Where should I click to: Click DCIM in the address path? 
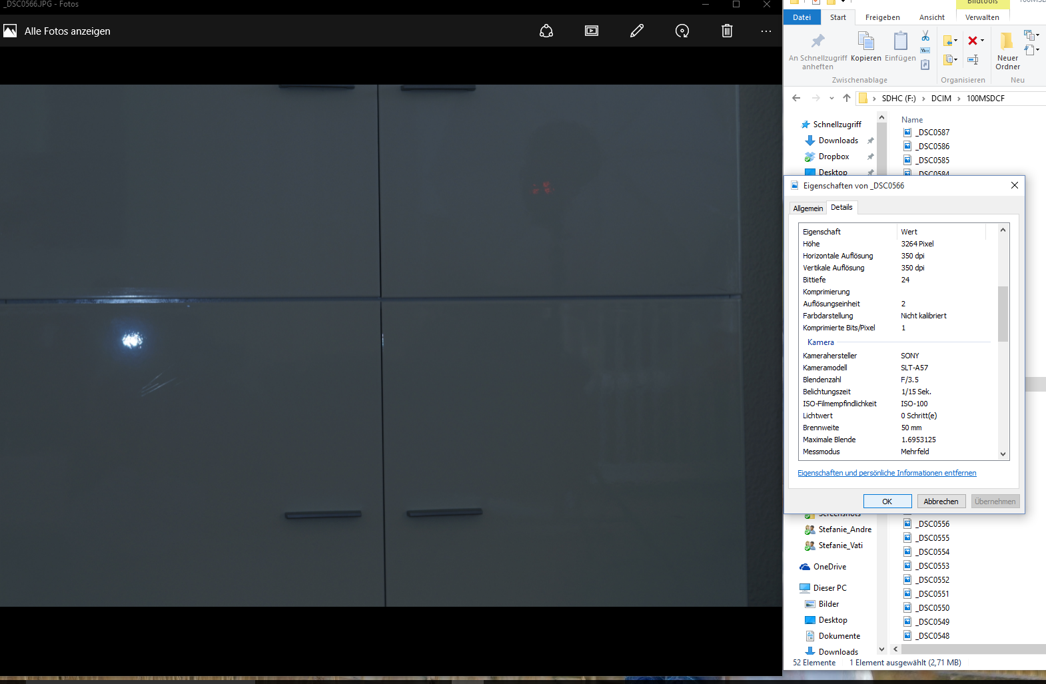pyautogui.click(x=941, y=98)
